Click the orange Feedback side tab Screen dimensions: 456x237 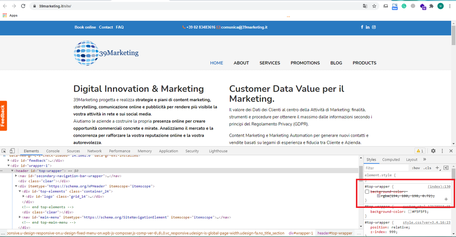click(x=3, y=116)
